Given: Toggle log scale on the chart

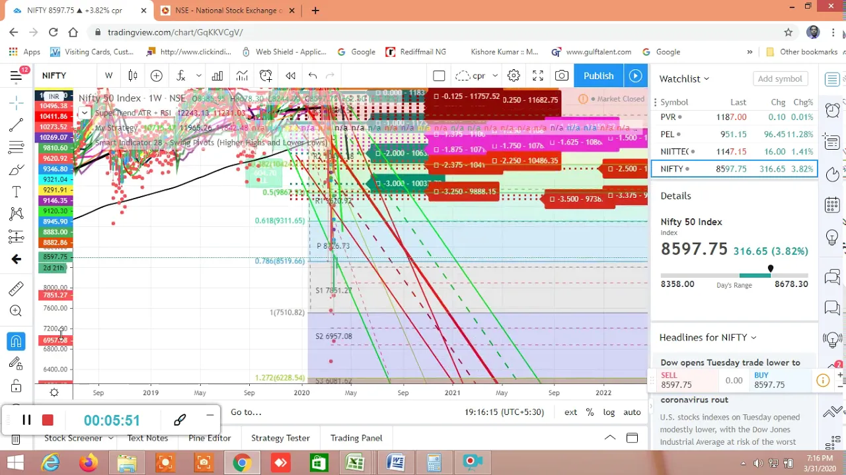Looking at the screenshot, I should coord(609,412).
